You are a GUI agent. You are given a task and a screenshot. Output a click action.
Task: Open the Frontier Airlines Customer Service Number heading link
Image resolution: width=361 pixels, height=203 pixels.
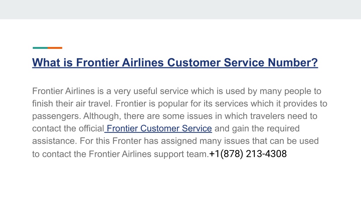(175, 63)
